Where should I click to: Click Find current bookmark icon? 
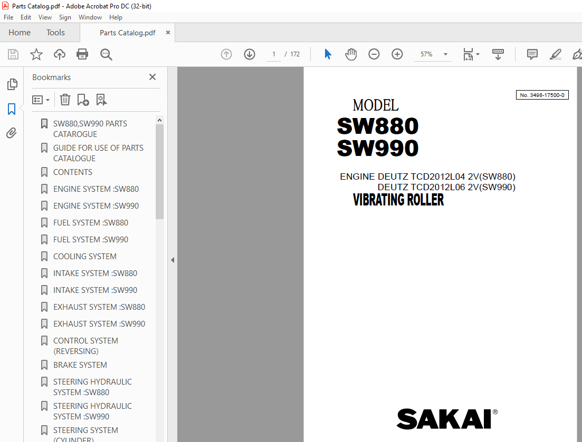point(101,100)
